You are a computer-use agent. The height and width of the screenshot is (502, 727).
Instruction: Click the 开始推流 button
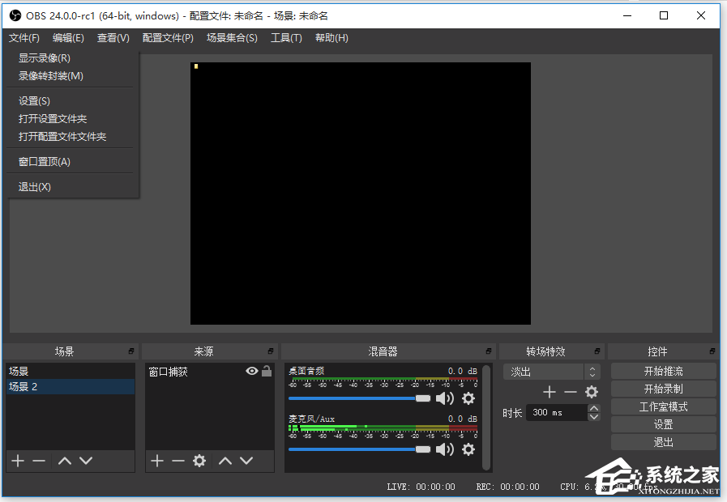coord(663,371)
